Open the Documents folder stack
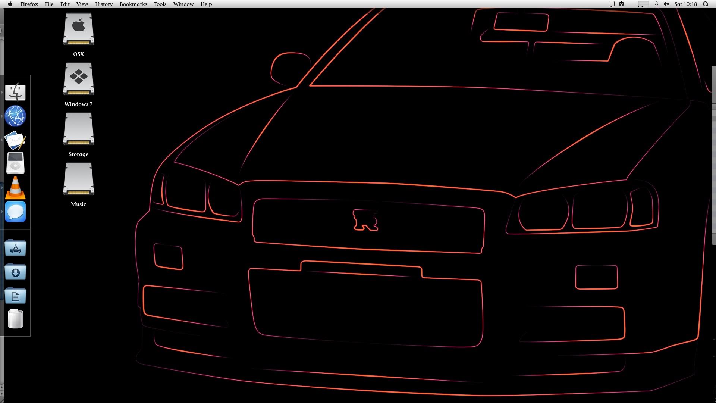716x403 pixels. click(15, 296)
